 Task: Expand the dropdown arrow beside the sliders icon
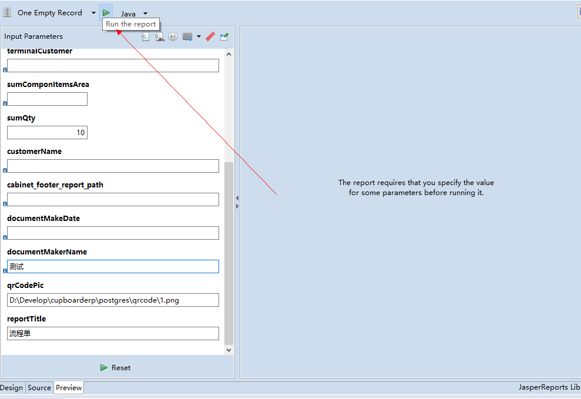coord(199,36)
